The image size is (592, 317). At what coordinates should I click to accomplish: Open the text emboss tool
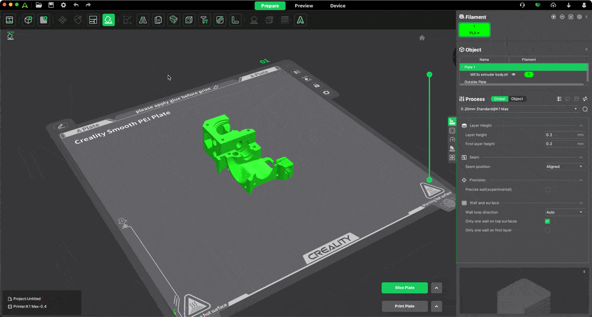tap(204, 20)
